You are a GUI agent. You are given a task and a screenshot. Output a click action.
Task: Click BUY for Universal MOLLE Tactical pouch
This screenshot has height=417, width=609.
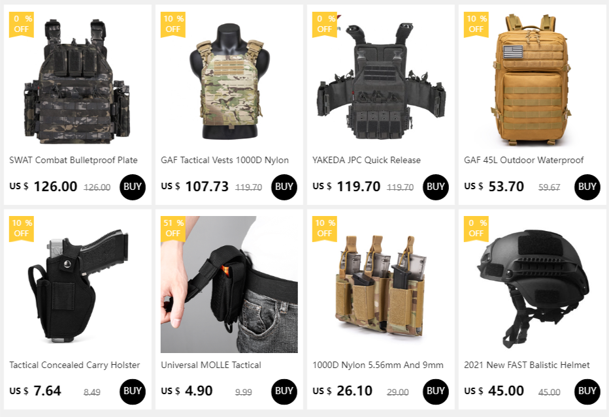click(284, 392)
